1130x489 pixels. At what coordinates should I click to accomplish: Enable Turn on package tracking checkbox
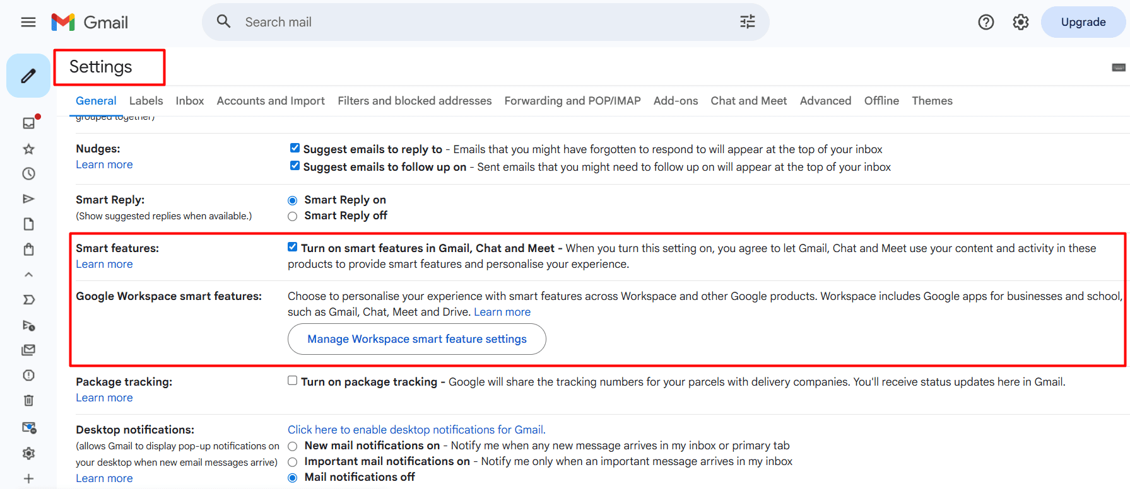(x=292, y=381)
